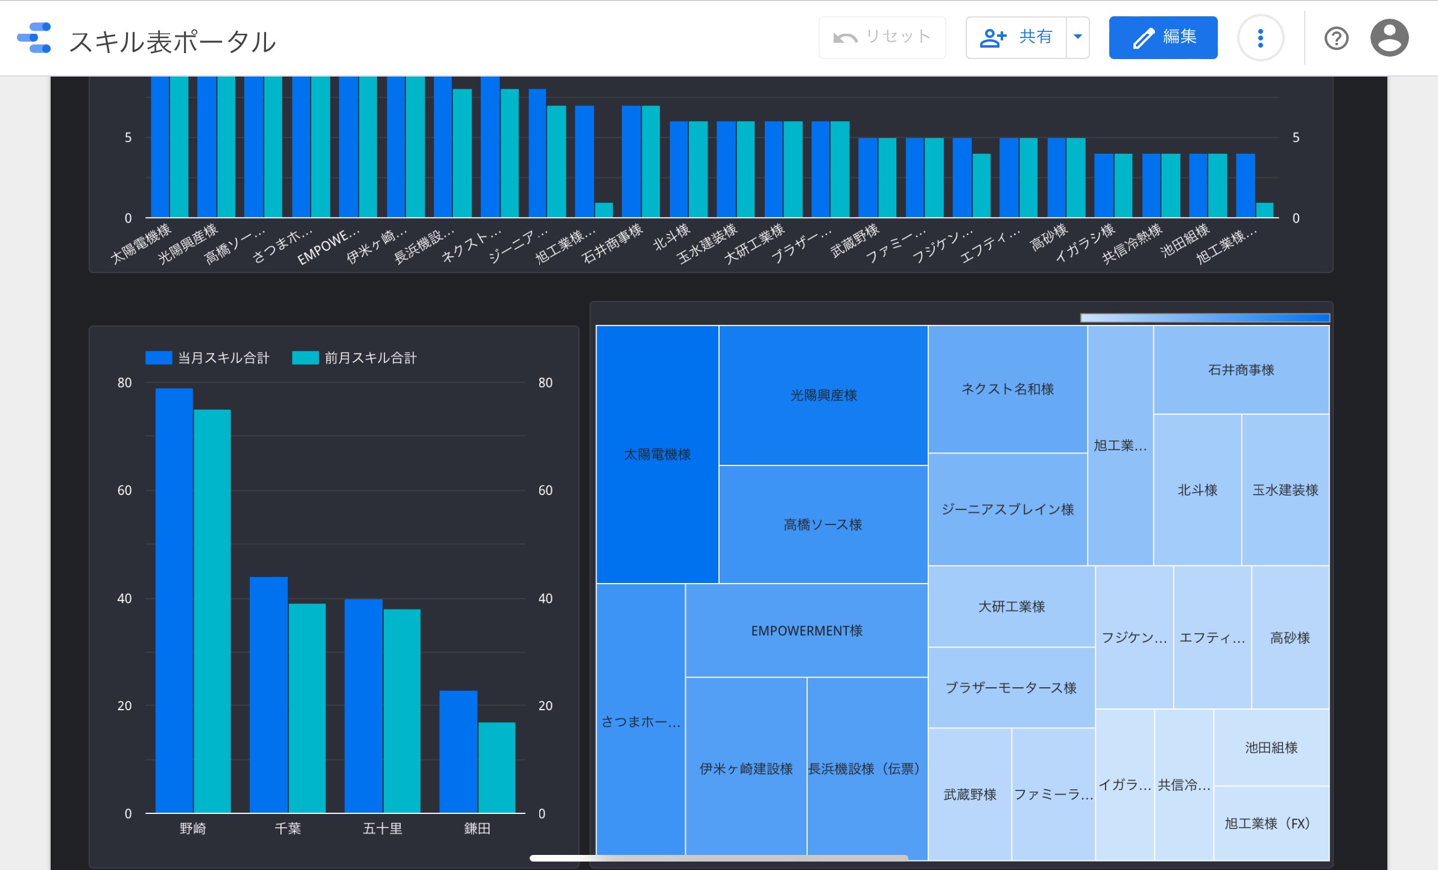1438x870 pixels.
Task: Select the 石井商事様 treemap tile
Action: click(x=1241, y=370)
